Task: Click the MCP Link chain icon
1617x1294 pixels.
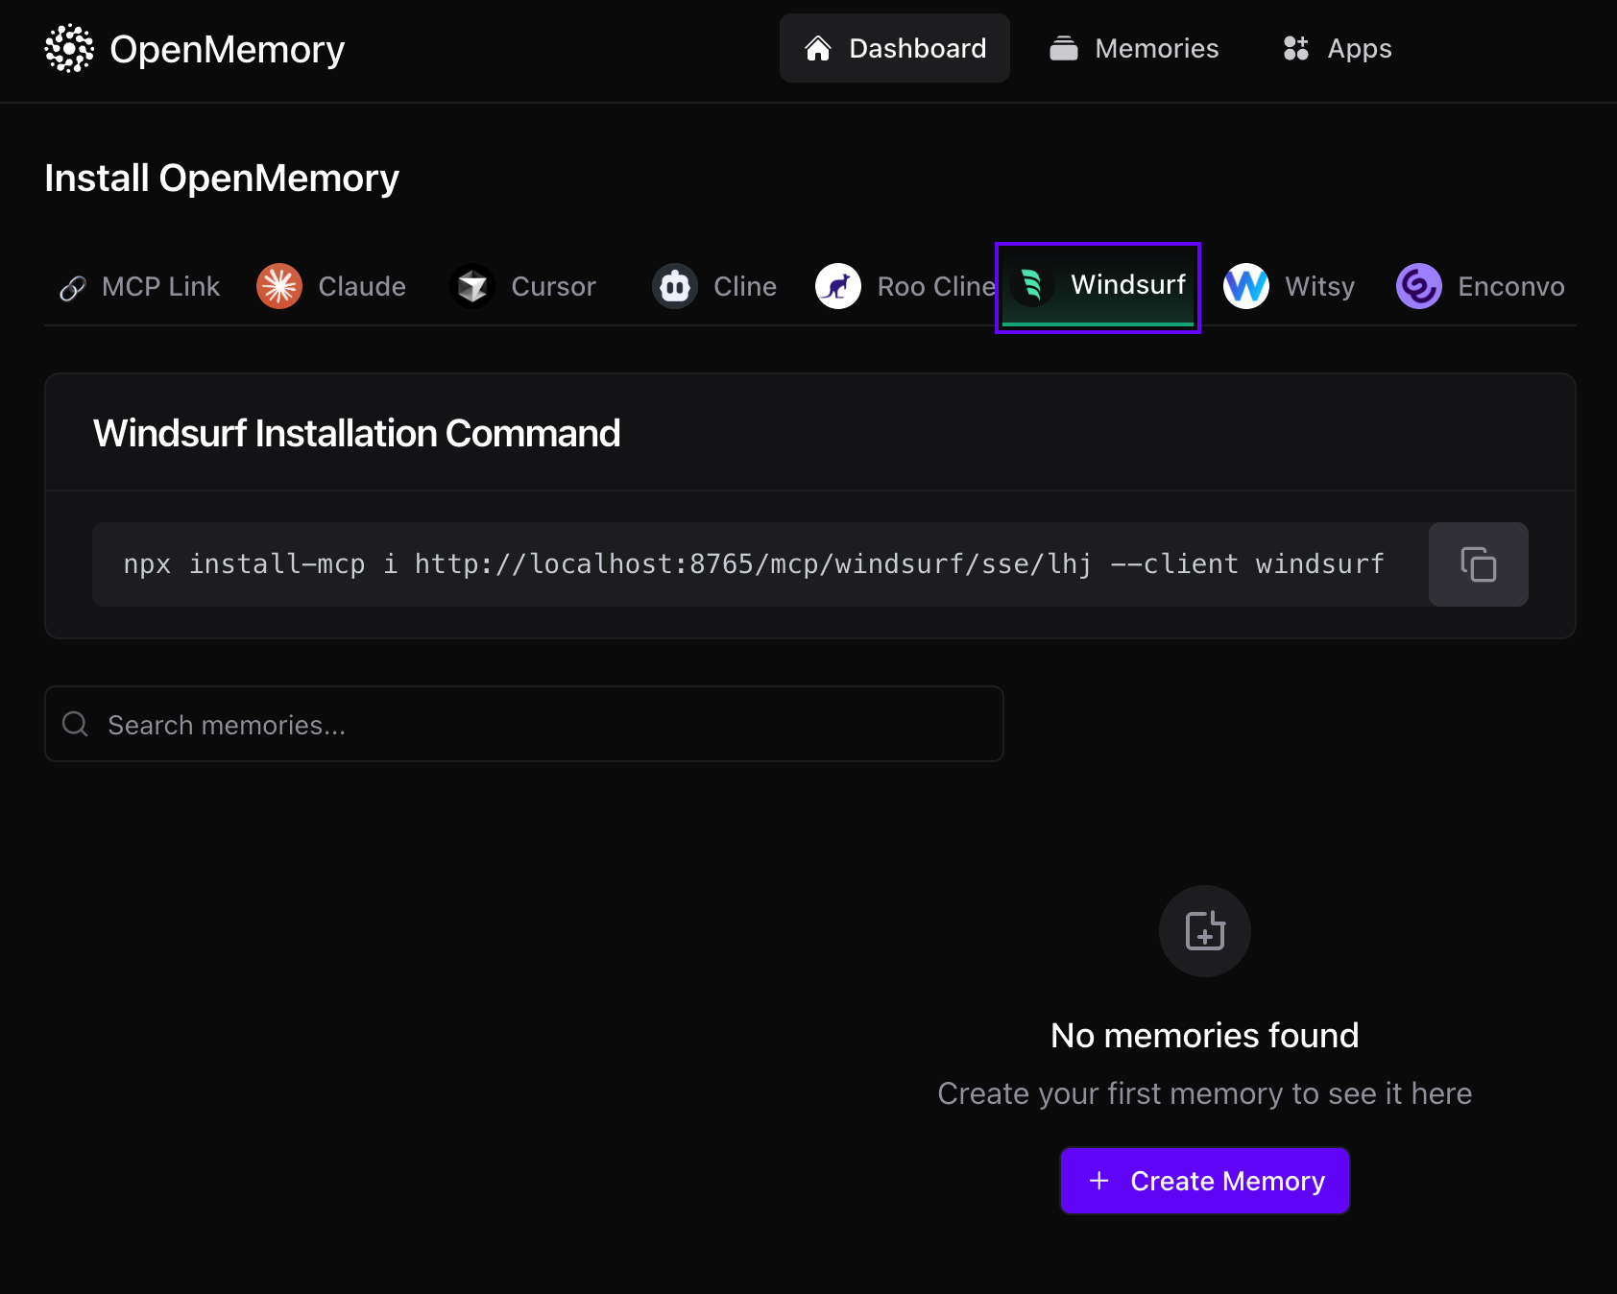Action: [x=73, y=288]
